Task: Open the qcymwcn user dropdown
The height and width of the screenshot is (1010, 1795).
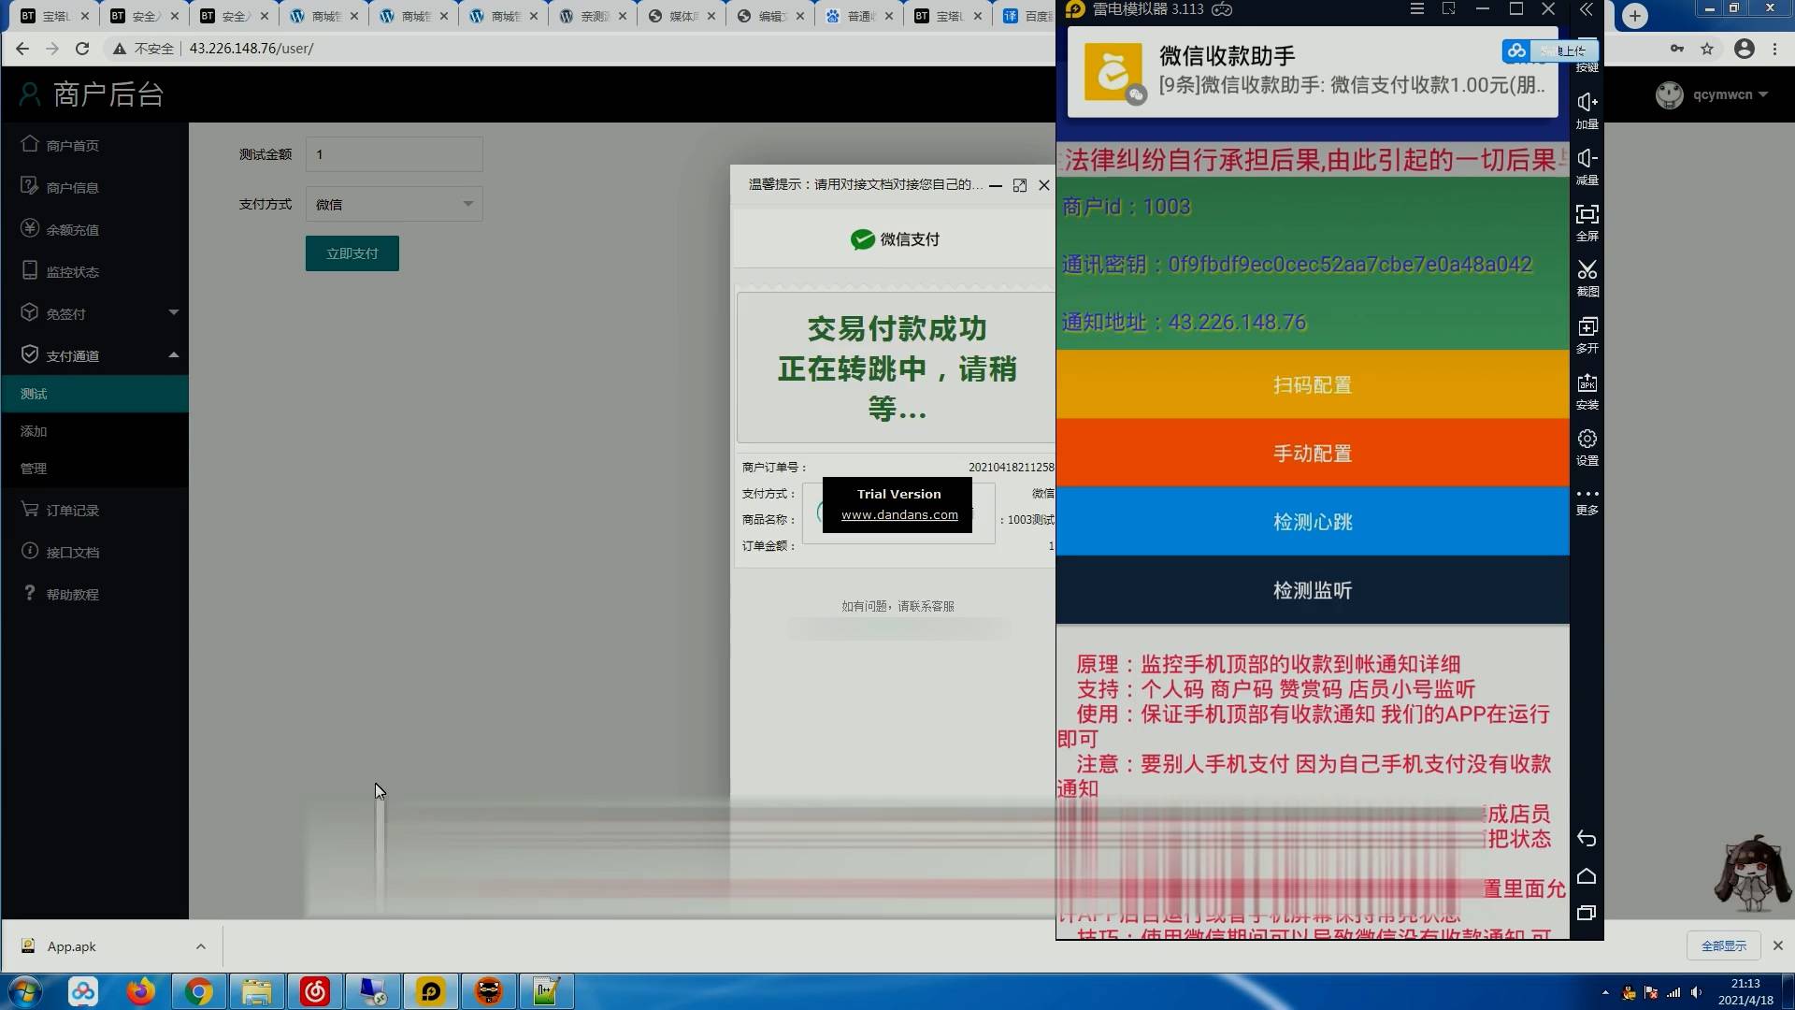Action: pos(1729,94)
